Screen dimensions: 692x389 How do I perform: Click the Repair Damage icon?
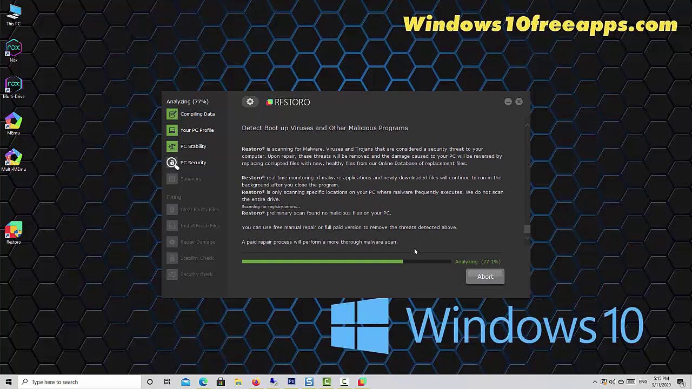[x=172, y=242]
